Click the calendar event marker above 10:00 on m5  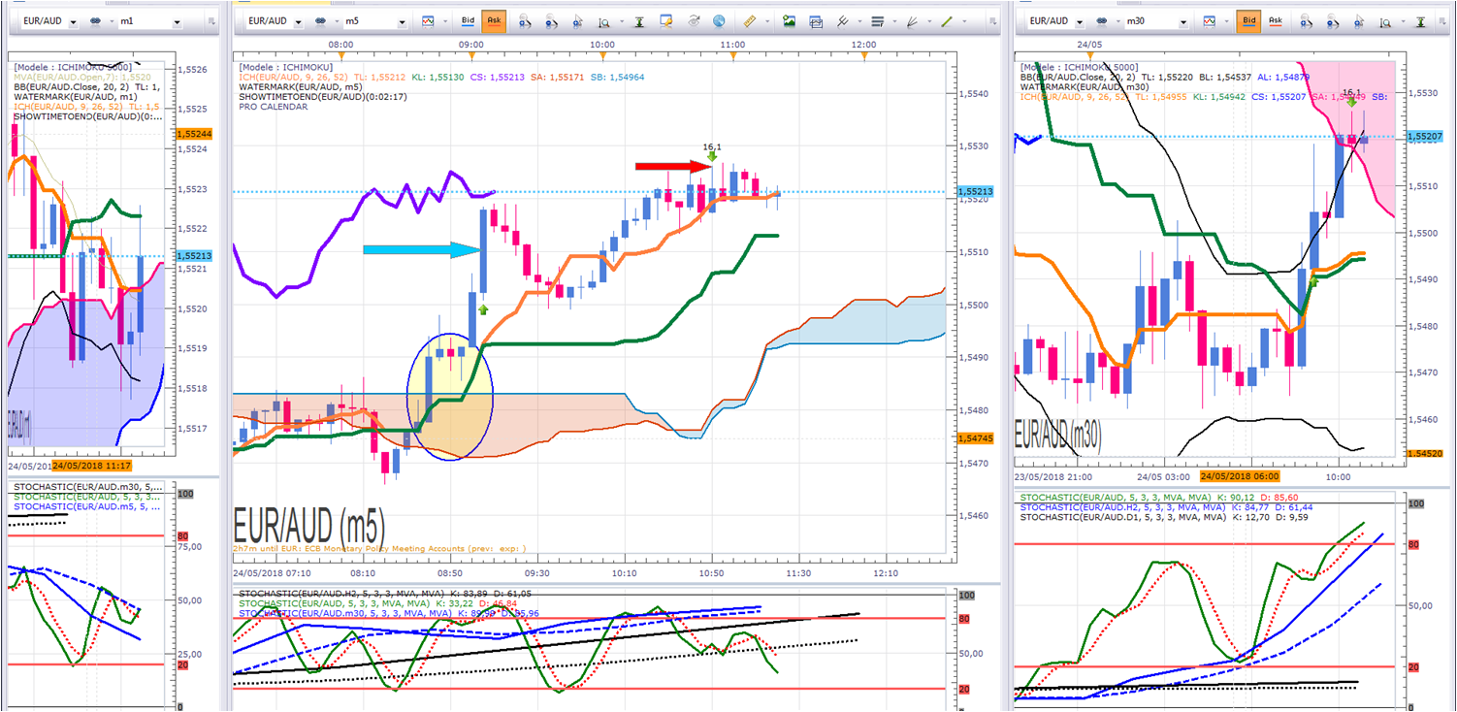601,55
